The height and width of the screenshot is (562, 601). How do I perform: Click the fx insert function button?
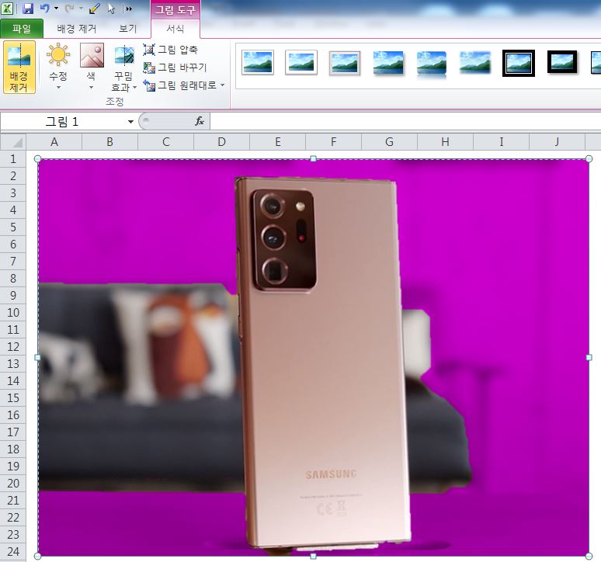(200, 121)
